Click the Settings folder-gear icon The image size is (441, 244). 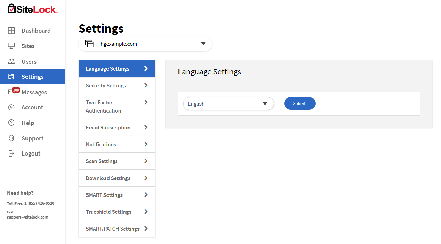pyautogui.click(x=11, y=77)
